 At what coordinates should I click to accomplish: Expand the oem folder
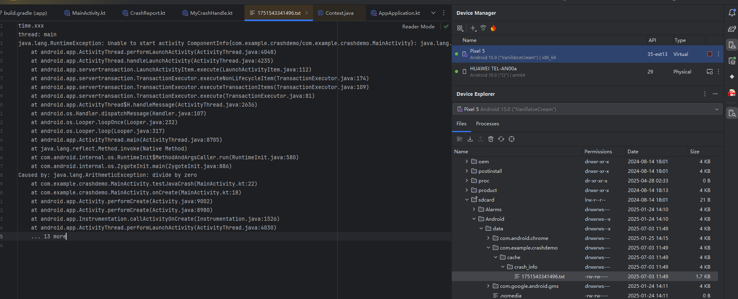point(466,161)
